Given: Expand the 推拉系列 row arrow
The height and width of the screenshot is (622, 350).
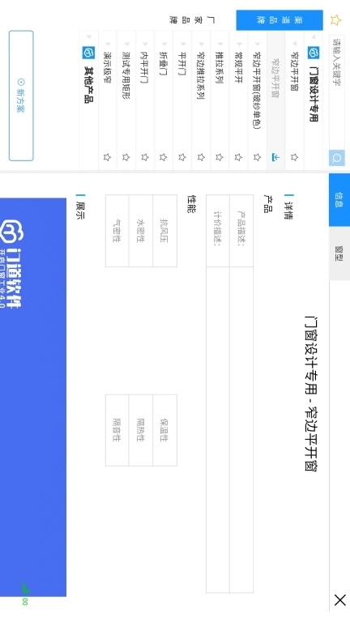Looking at the screenshot, I should pyautogui.click(x=220, y=44).
